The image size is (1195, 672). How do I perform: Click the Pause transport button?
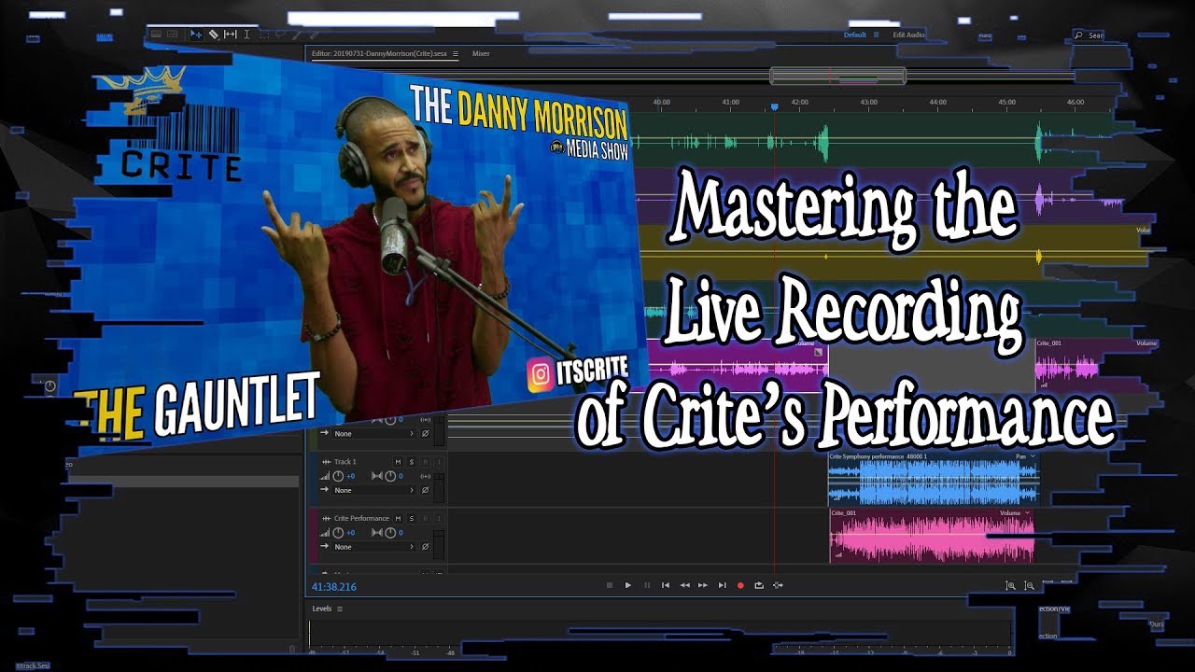(x=647, y=585)
